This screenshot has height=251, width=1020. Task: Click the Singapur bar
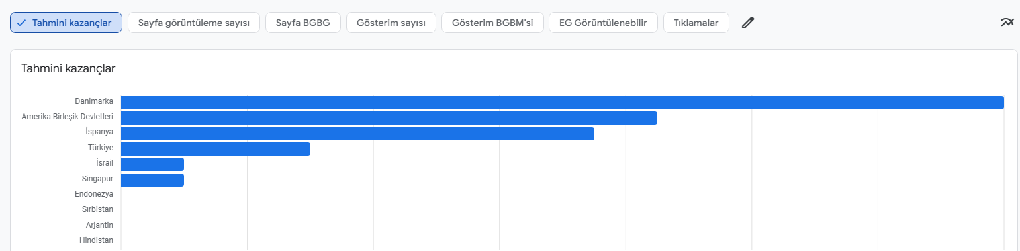click(152, 180)
